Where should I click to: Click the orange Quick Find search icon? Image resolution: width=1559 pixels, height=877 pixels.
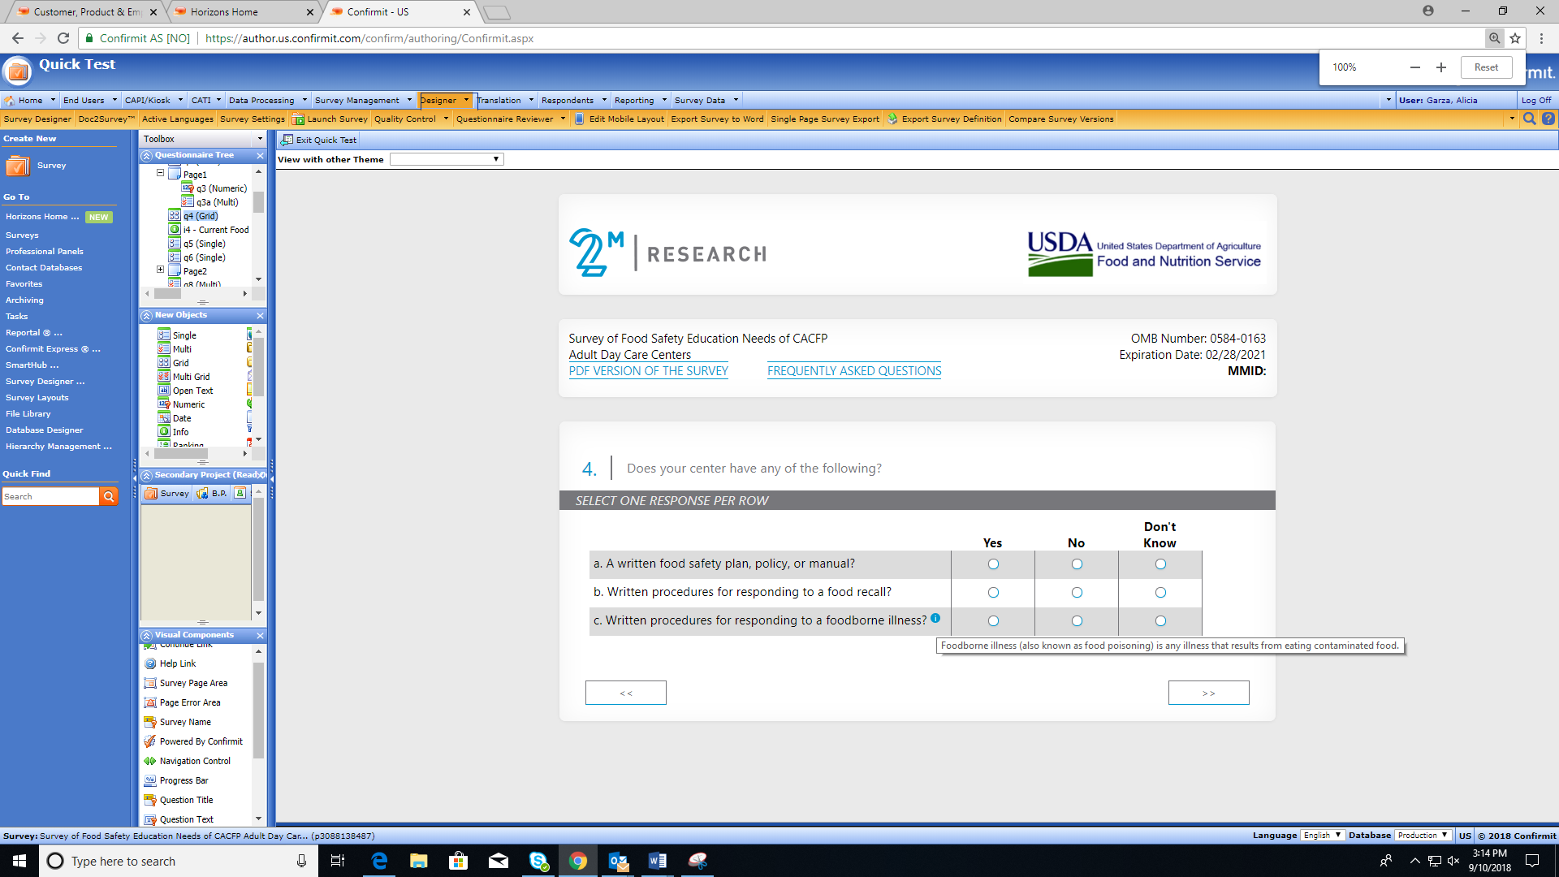click(108, 496)
